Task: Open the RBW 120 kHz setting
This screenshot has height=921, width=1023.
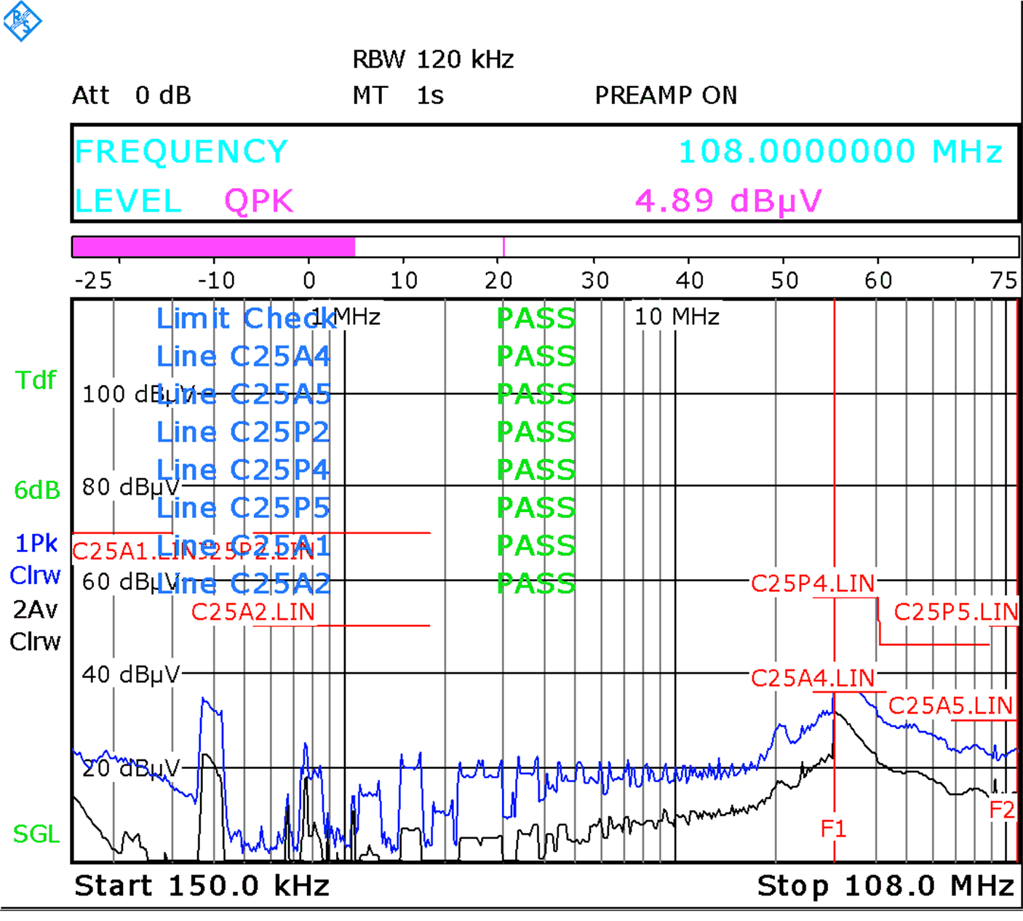Action: point(433,59)
